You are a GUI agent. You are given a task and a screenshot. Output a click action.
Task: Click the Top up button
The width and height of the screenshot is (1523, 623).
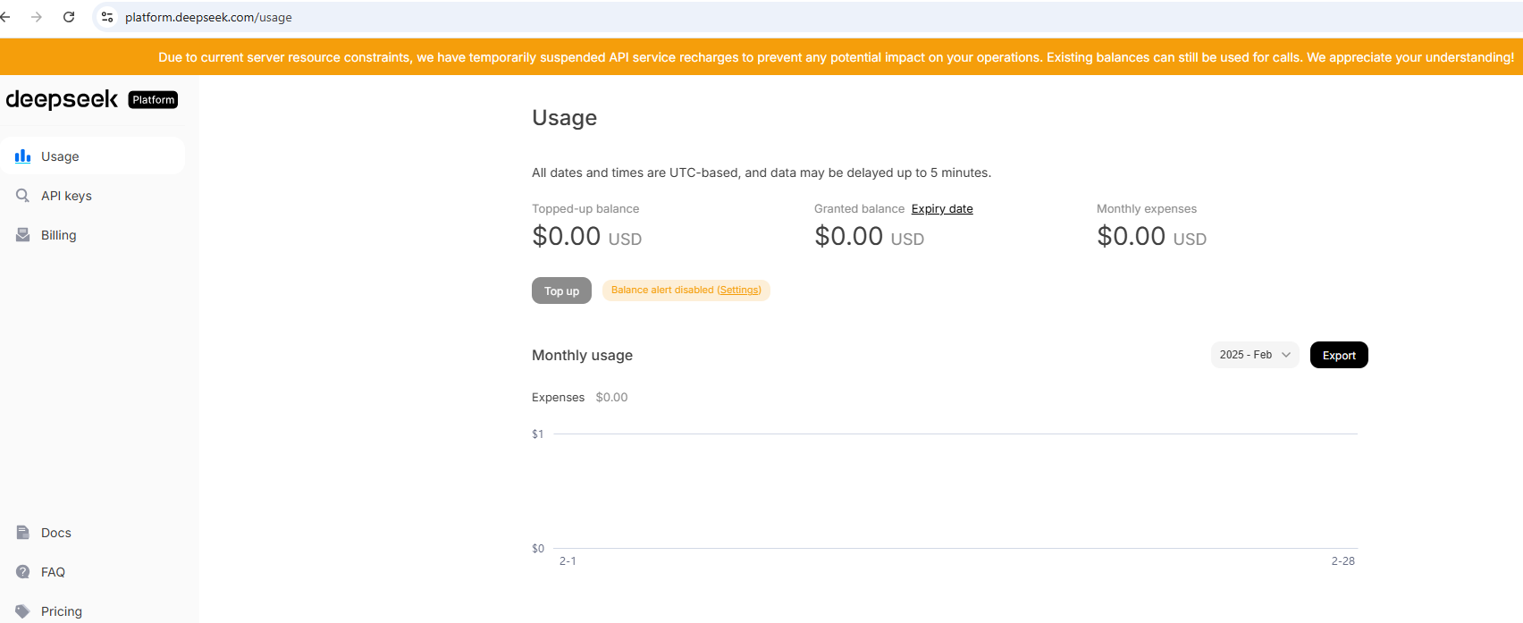click(x=561, y=290)
